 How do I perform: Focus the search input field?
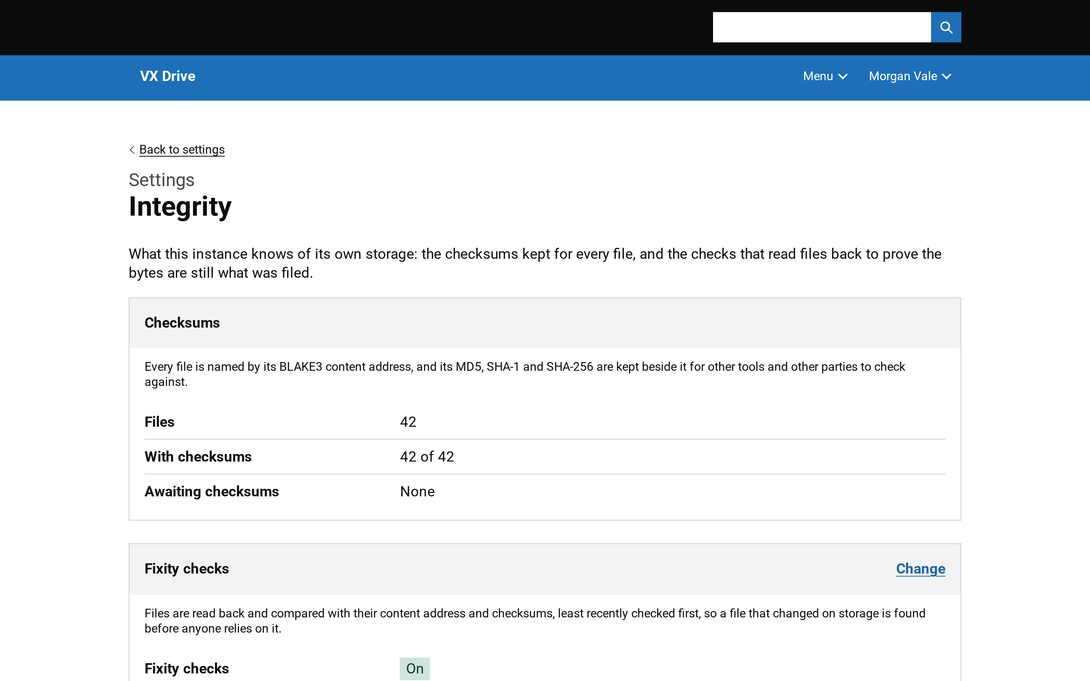(x=822, y=28)
